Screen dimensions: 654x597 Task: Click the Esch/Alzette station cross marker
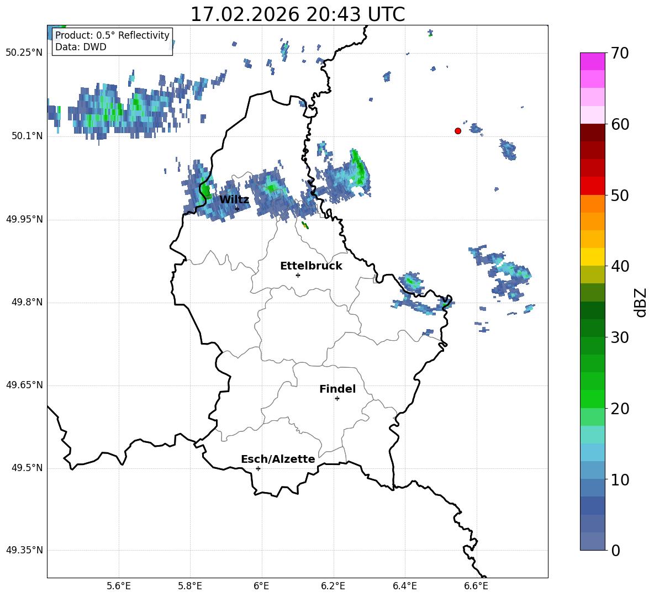pos(258,468)
